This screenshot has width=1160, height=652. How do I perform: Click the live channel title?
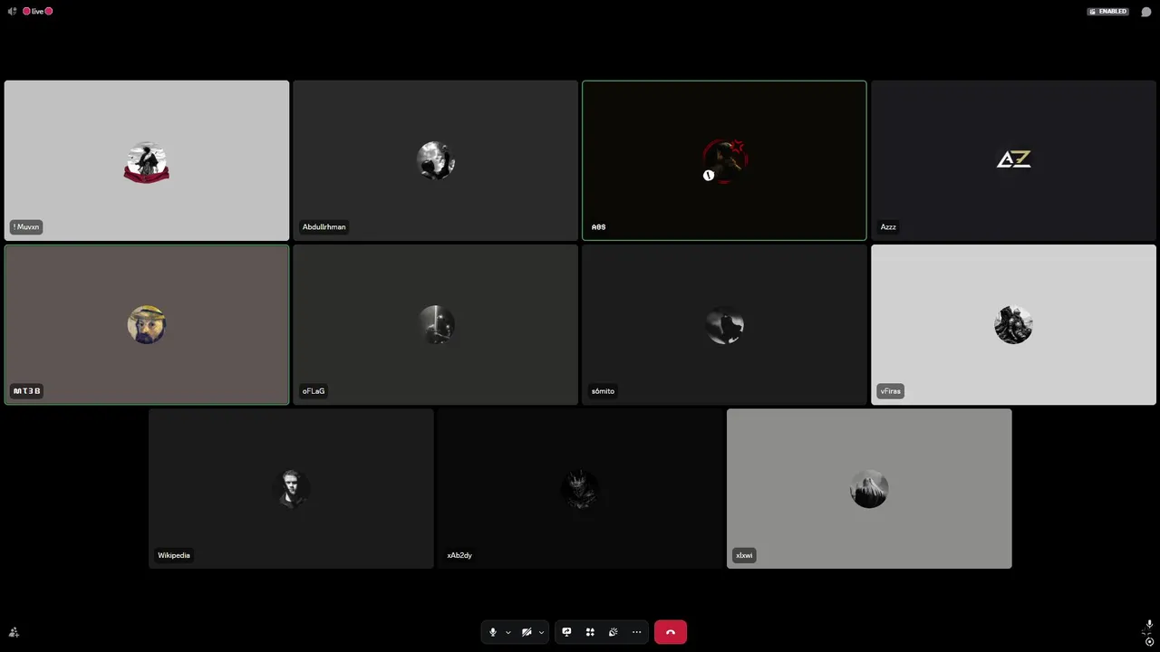tap(37, 11)
